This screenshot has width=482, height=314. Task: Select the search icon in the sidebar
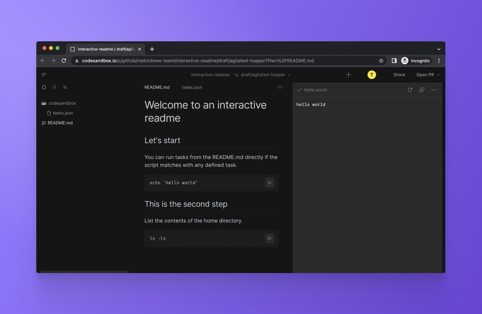click(x=54, y=87)
